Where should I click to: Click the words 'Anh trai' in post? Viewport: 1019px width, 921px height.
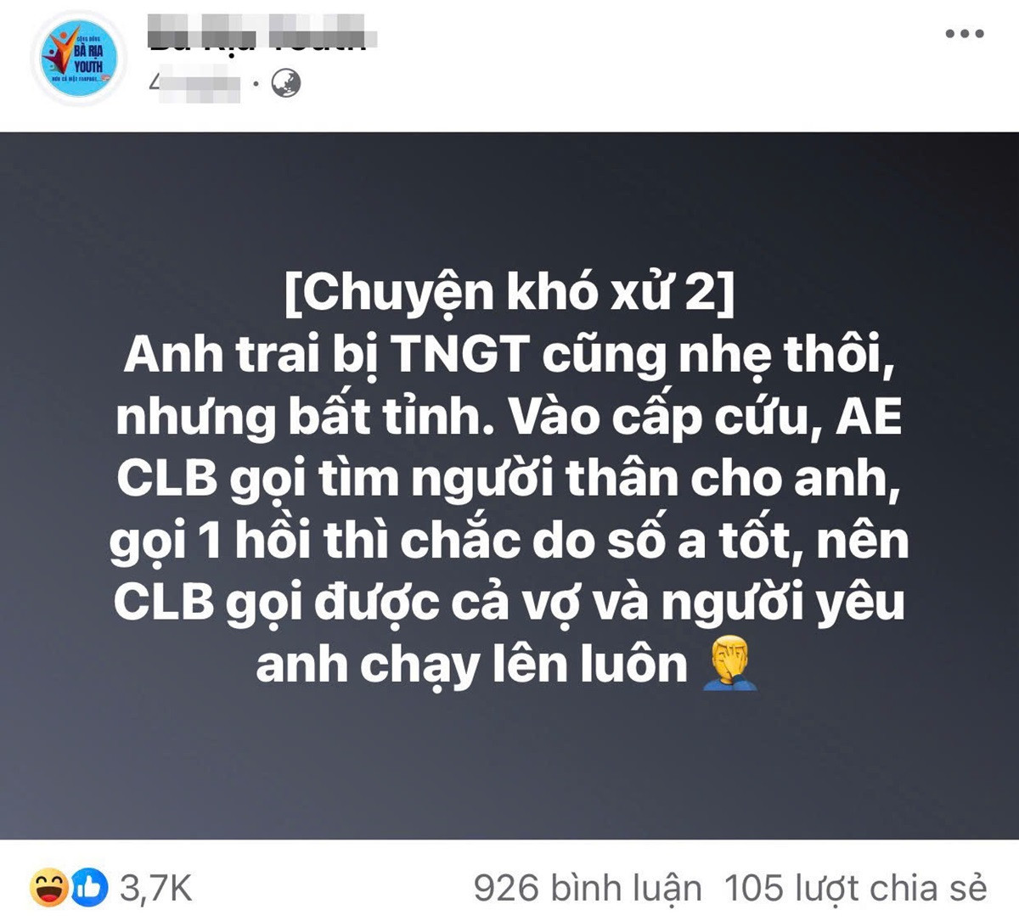click(x=221, y=355)
